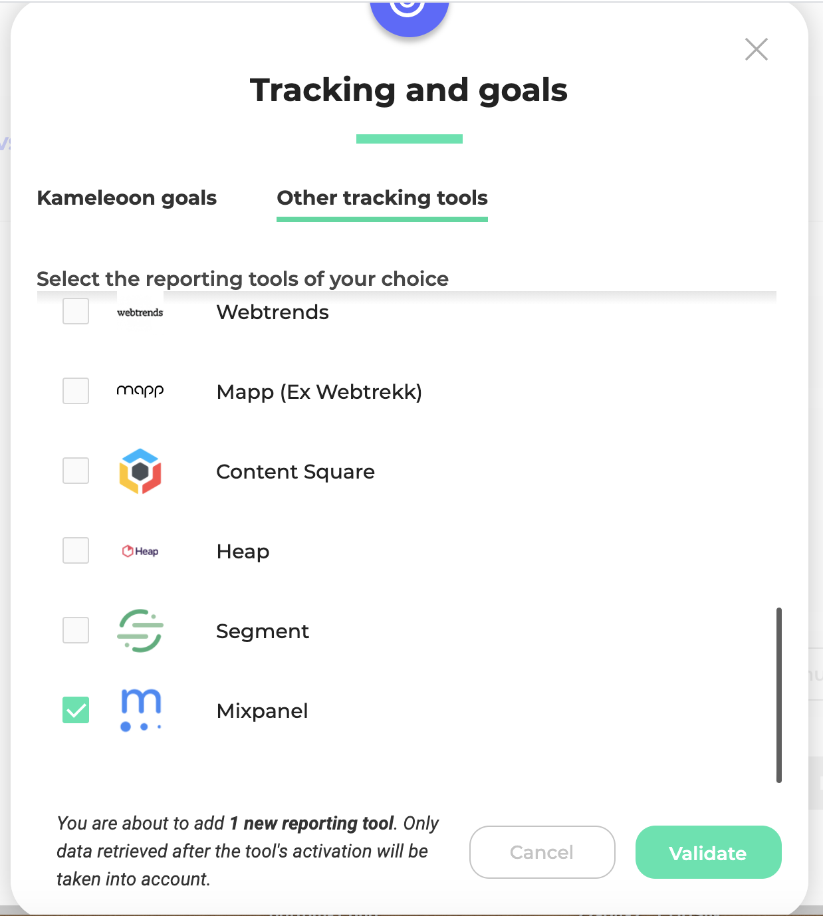
Task: Click the Webtrends logo icon
Action: pos(140,312)
